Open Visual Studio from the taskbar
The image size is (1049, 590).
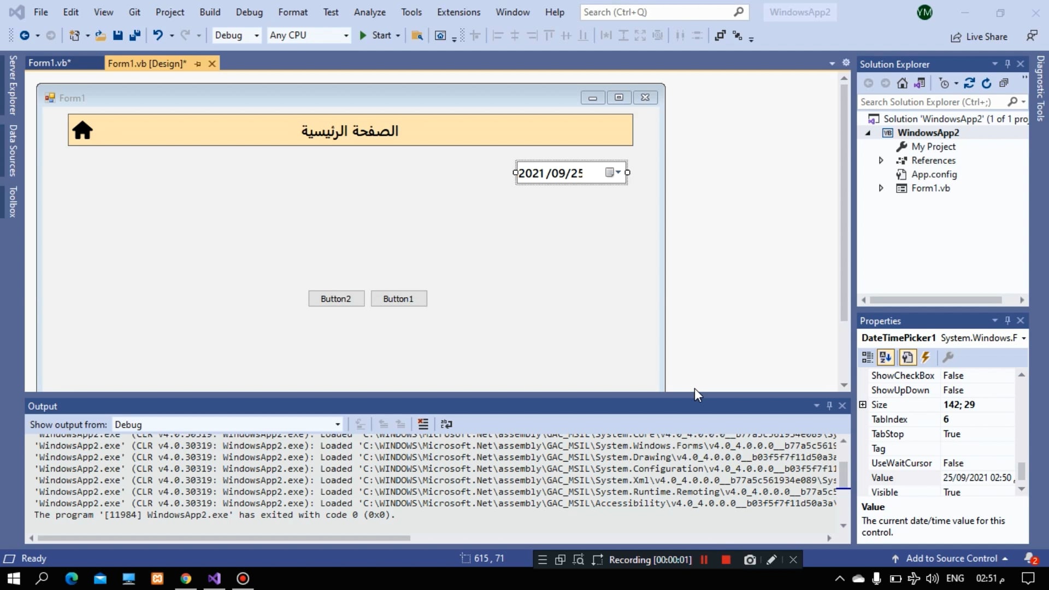click(x=214, y=579)
